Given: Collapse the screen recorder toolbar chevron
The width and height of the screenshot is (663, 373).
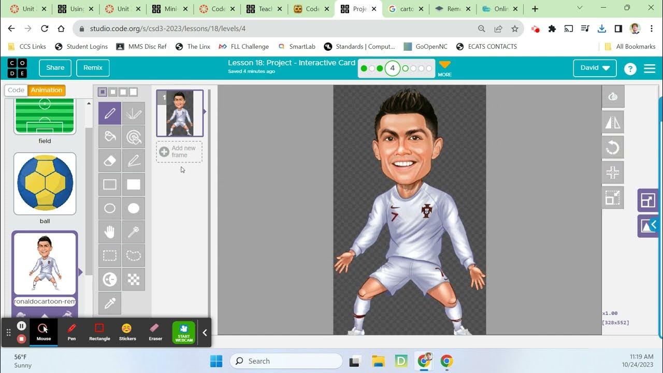Looking at the screenshot, I should (205, 333).
